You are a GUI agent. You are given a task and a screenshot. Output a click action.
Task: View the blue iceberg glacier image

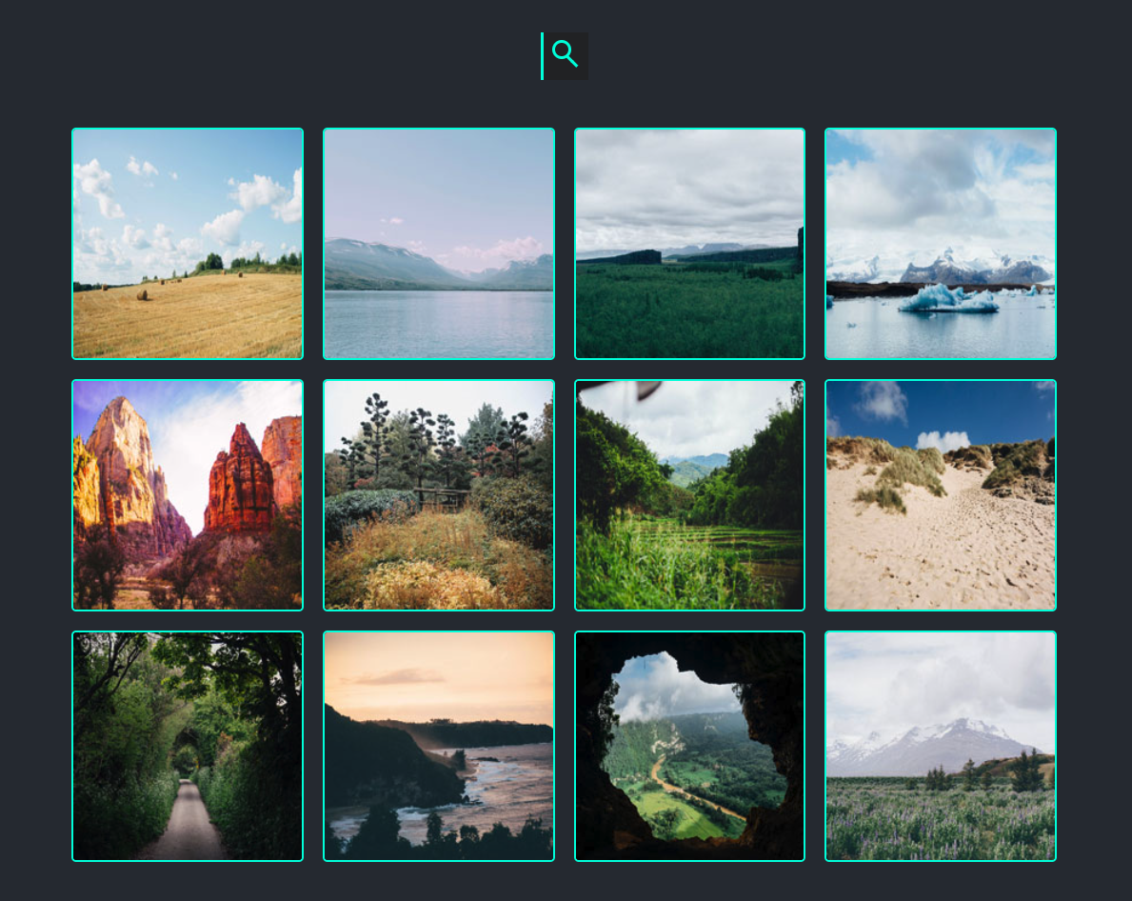[x=941, y=243]
